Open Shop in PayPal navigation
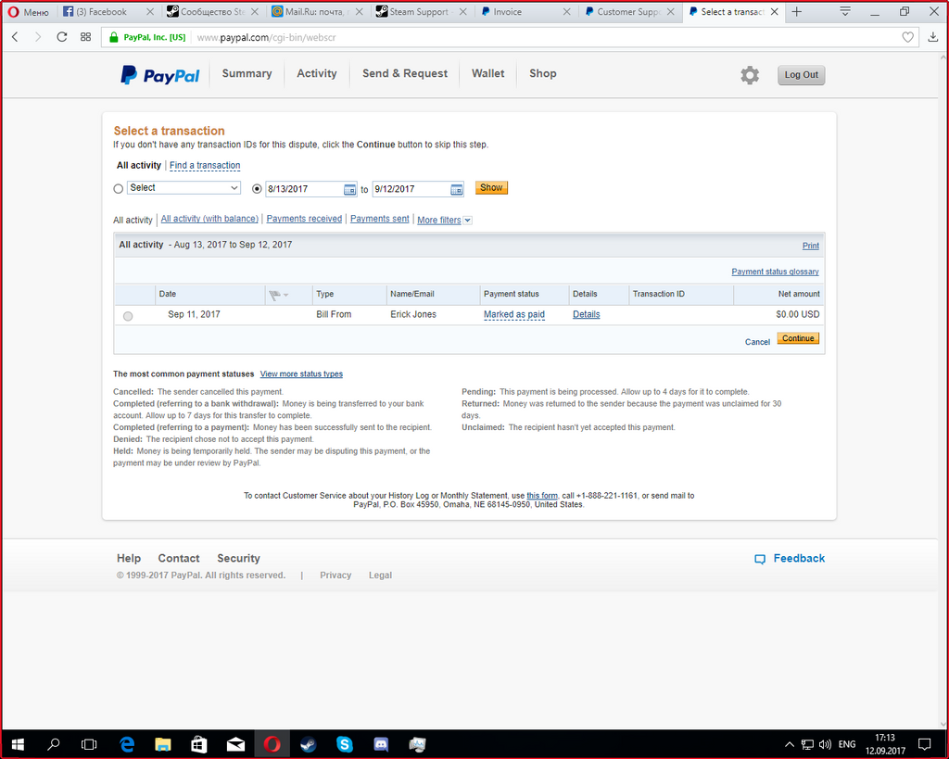Viewport: 949px width, 759px height. (543, 73)
